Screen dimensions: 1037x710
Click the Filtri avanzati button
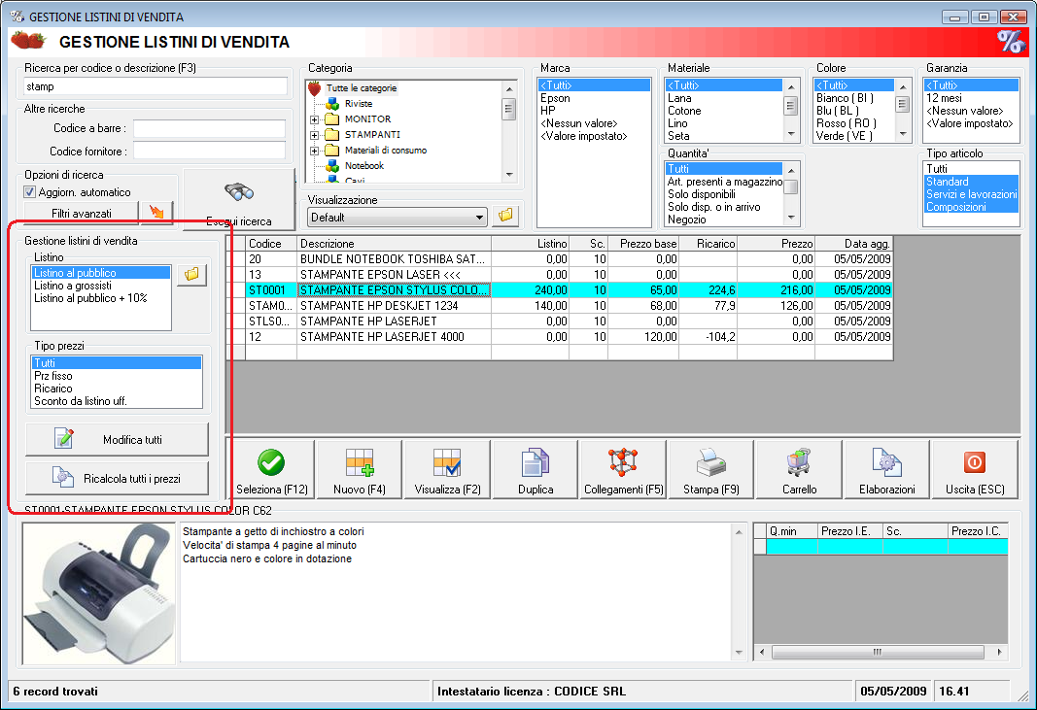tap(82, 214)
